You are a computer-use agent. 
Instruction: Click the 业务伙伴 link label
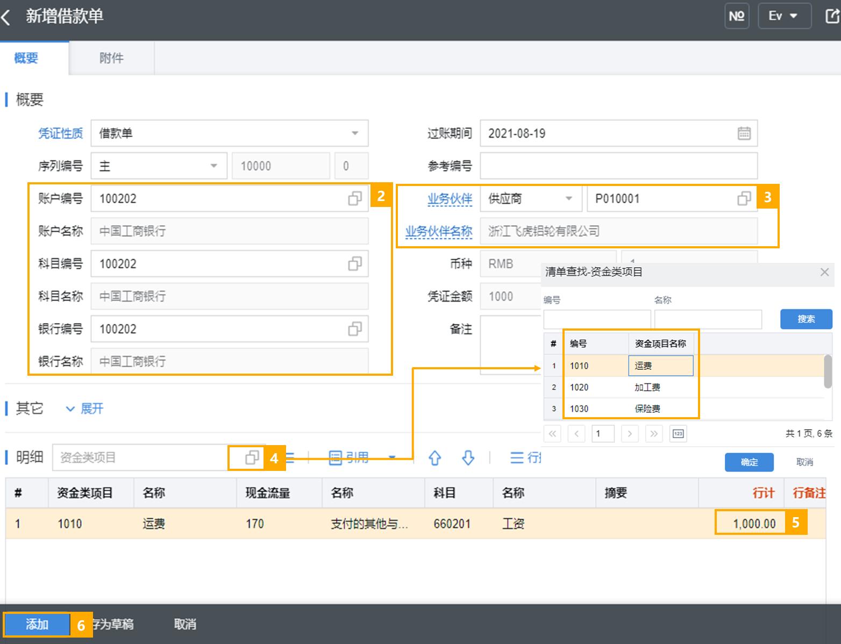coord(450,199)
